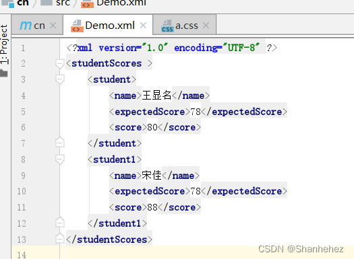The image size is (354, 259).
Task: Click the score value 80 on line 6
Action: coord(152,127)
